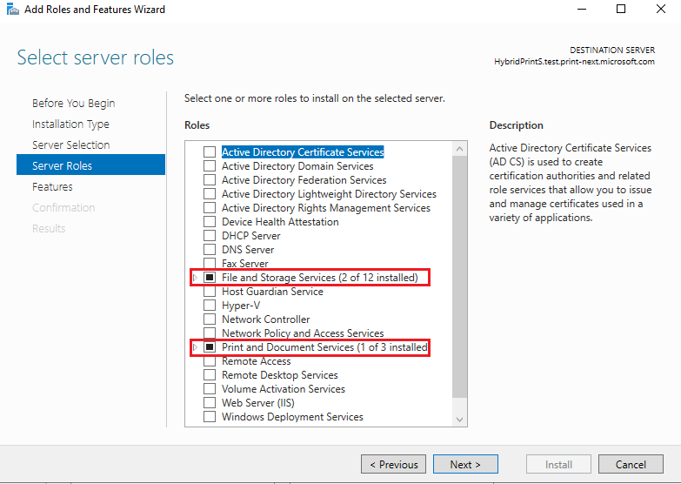
Task: Enable Active Directory Rights Management Services
Action: tap(210, 207)
